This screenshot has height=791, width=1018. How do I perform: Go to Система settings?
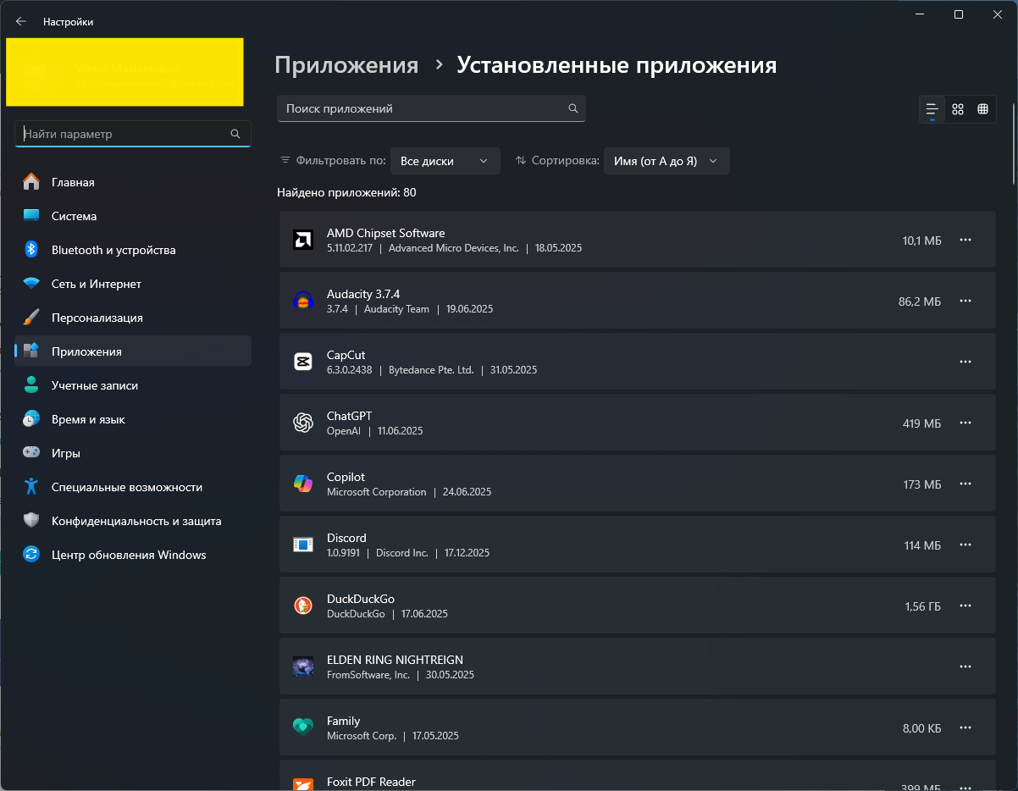[x=133, y=216]
